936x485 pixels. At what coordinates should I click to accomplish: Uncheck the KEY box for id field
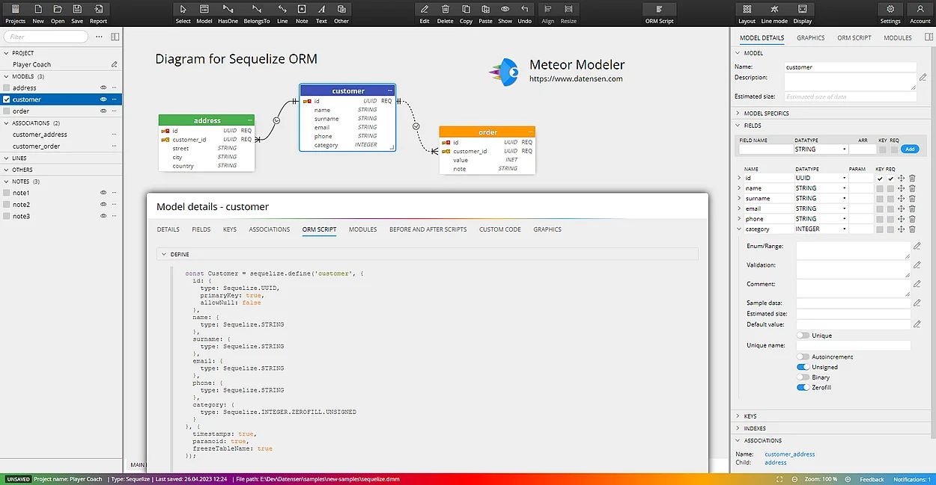click(880, 179)
